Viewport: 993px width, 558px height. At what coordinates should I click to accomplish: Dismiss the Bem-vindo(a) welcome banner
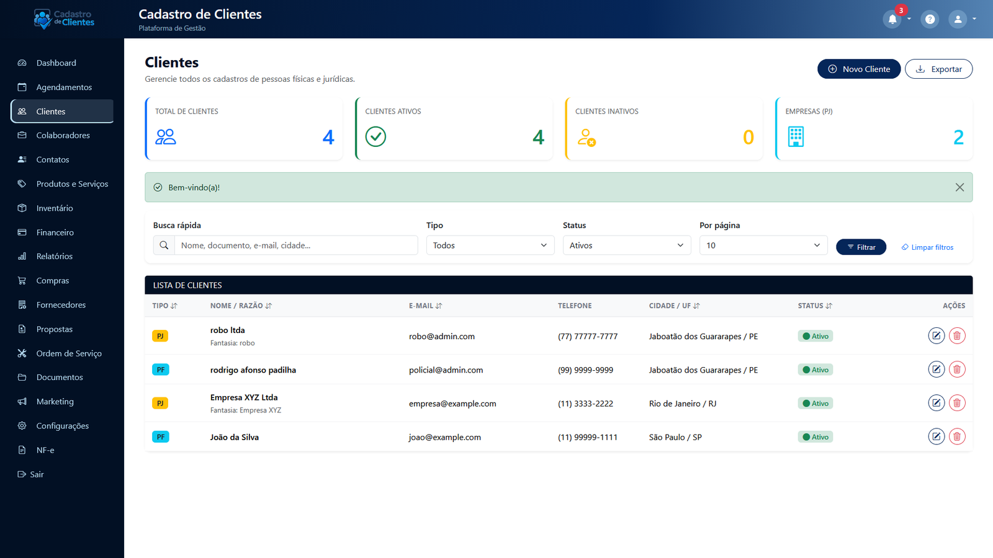point(959,187)
